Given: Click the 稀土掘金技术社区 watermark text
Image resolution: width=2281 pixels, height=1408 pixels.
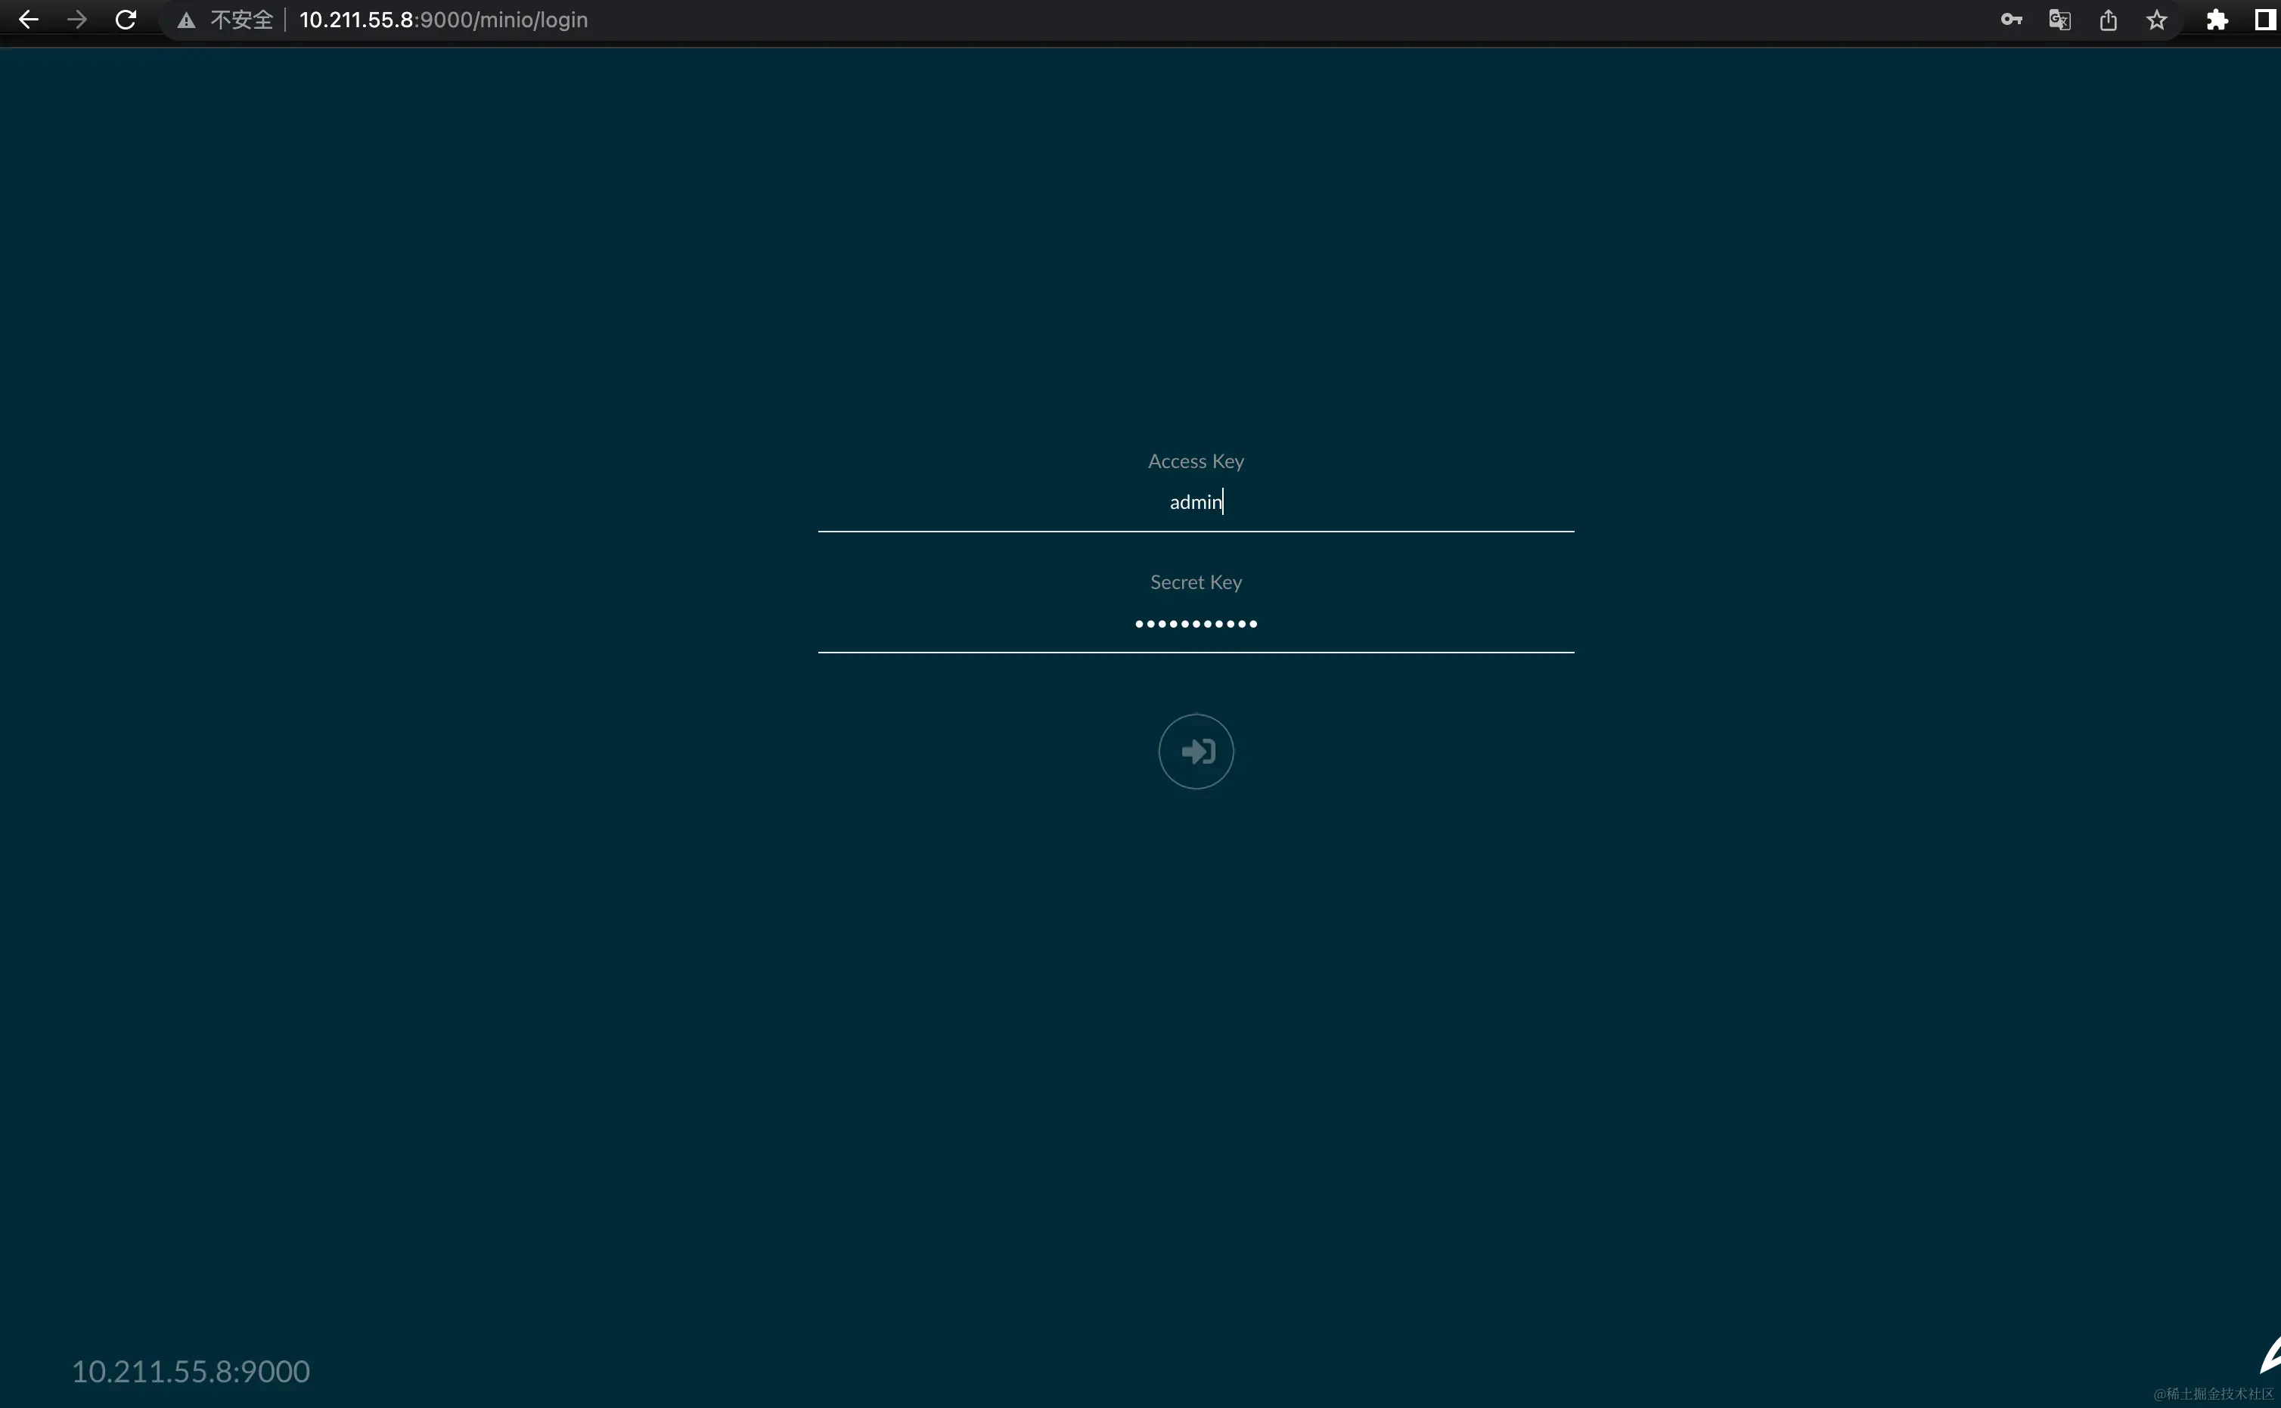Looking at the screenshot, I should point(2214,1393).
